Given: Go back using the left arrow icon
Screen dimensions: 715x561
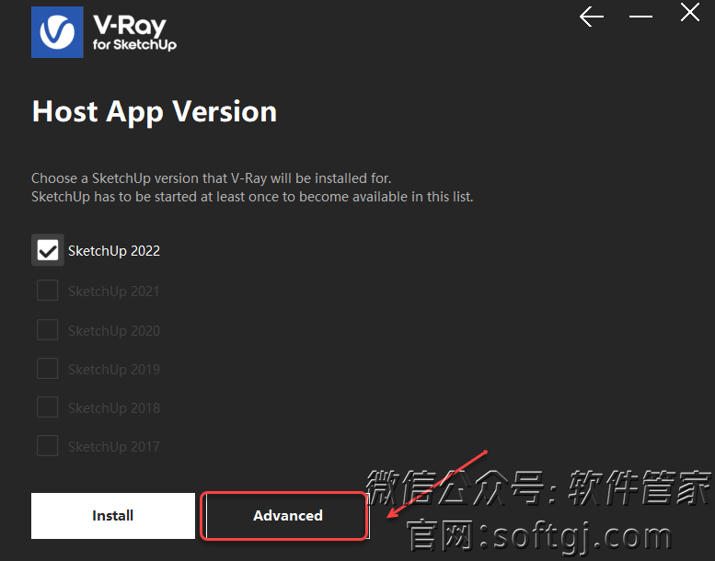Looking at the screenshot, I should 592,17.
